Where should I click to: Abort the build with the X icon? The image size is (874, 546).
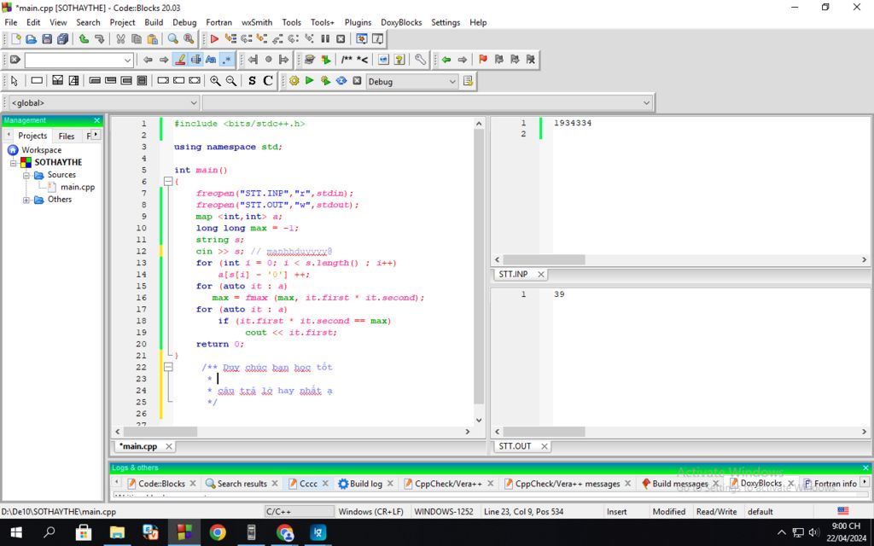coord(358,81)
